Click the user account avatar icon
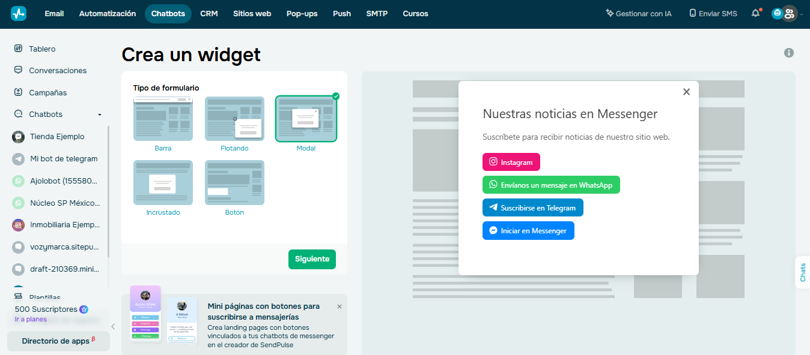This screenshot has width=810, height=355. (x=790, y=13)
